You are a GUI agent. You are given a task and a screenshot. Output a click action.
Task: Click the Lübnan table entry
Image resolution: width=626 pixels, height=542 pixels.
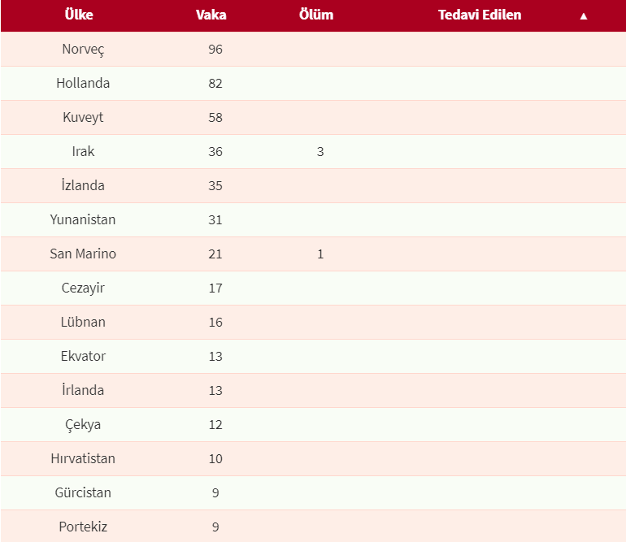click(83, 323)
